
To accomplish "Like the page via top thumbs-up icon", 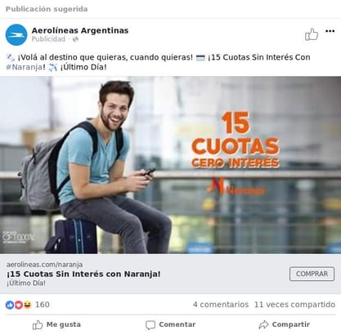I will click(312, 34).
